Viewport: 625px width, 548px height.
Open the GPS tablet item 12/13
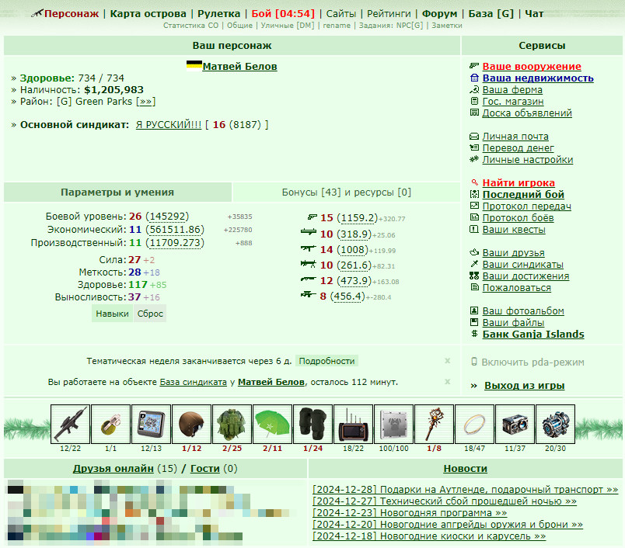tap(151, 424)
